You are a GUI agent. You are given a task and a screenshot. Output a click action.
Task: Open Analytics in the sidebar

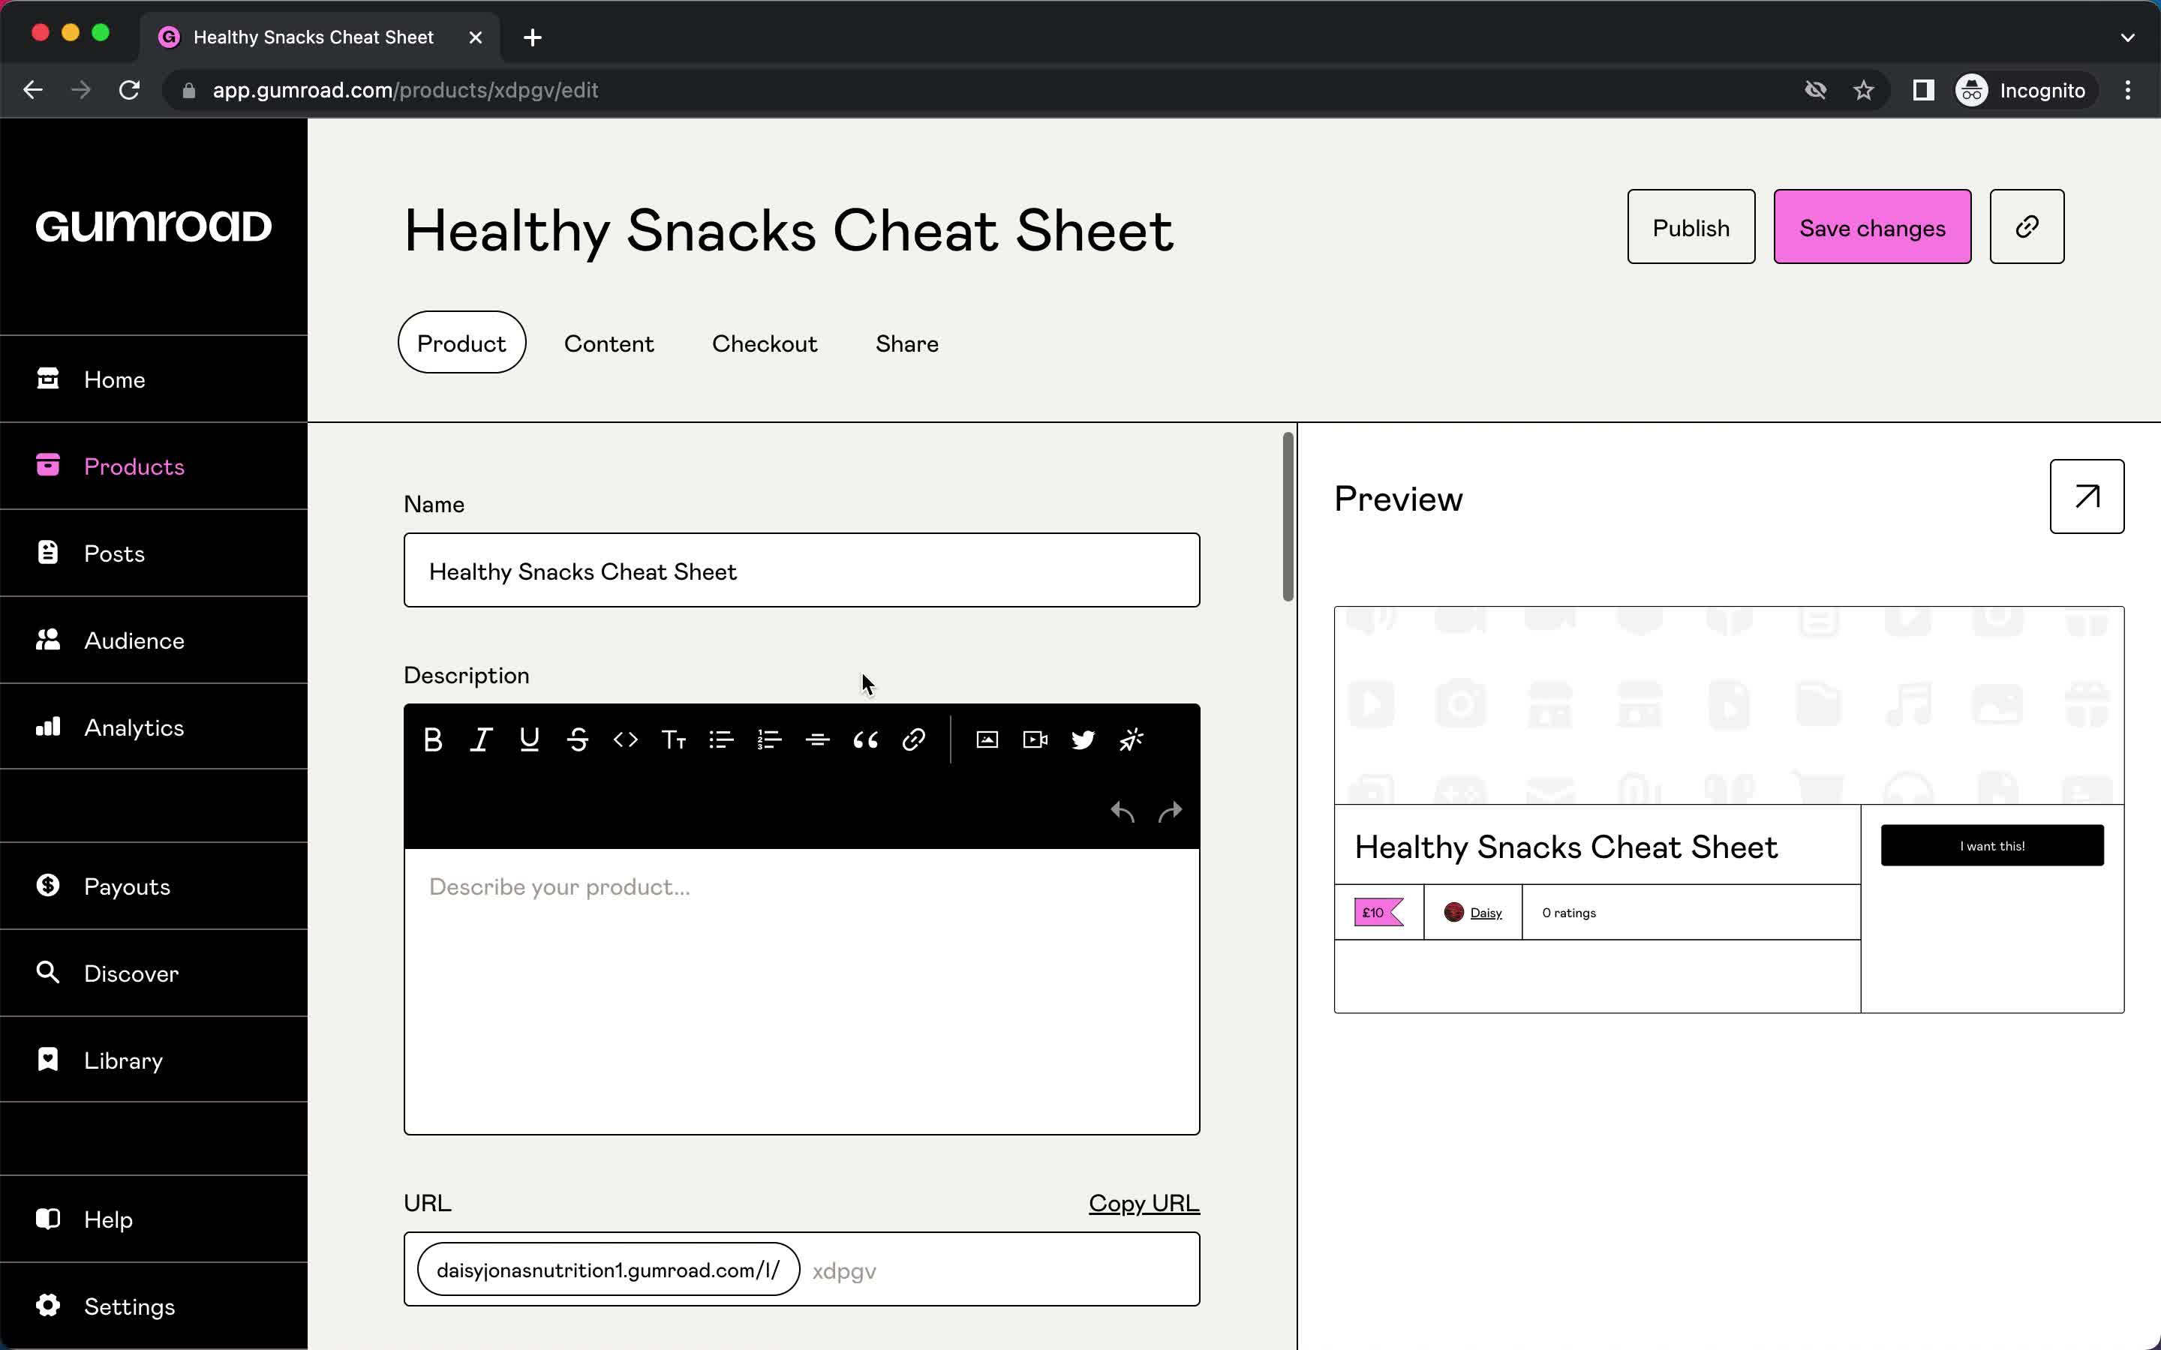pyautogui.click(x=154, y=727)
